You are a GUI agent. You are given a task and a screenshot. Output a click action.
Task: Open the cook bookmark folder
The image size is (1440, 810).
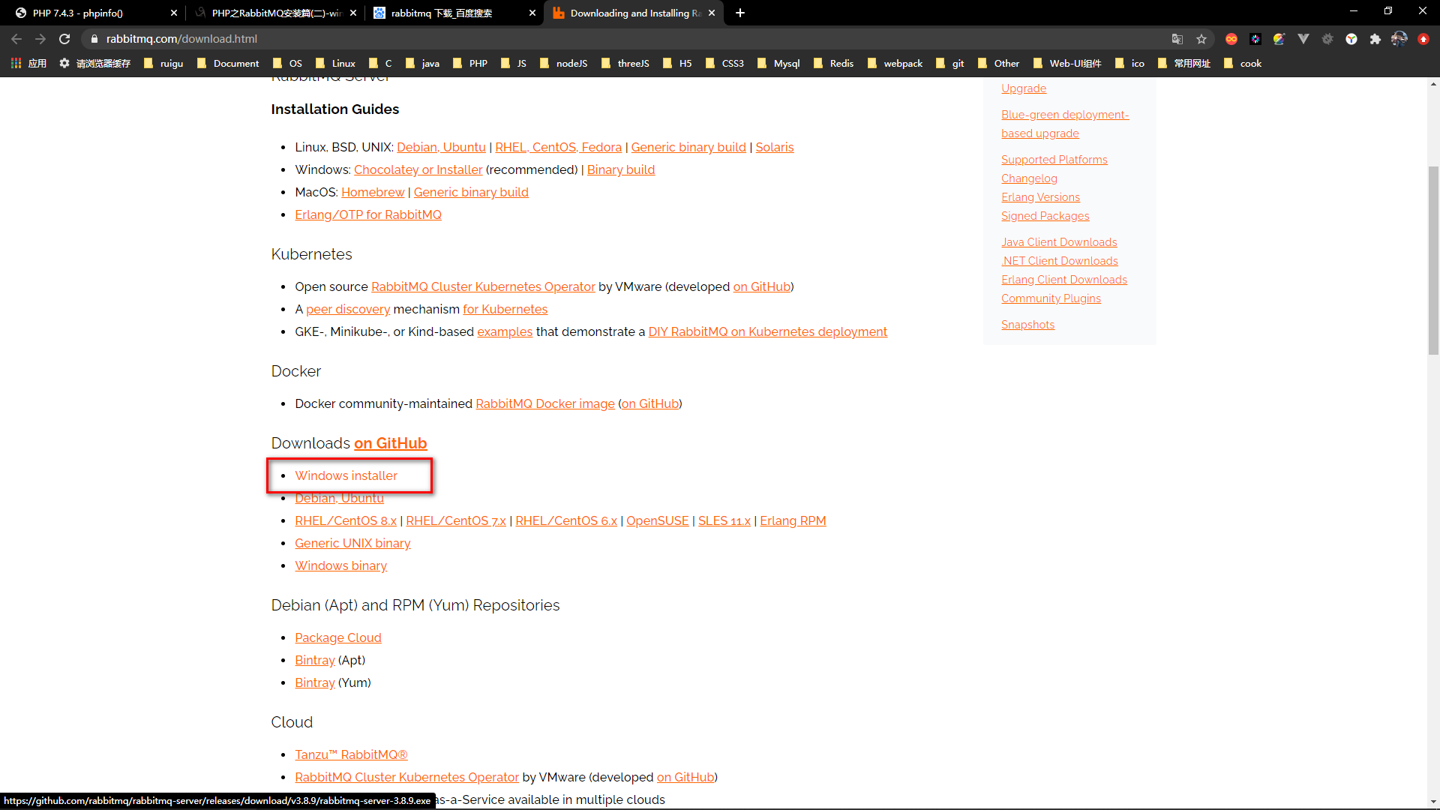pyautogui.click(x=1243, y=64)
